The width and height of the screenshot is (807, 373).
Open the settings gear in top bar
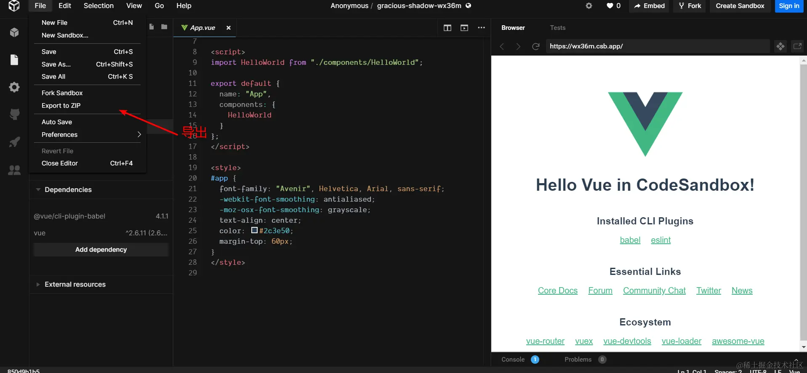pyautogui.click(x=589, y=6)
